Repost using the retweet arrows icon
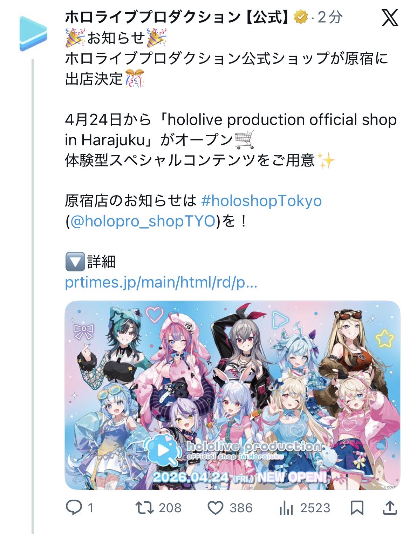Image resolution: width=410 pixels, height=534 pixels. (144, 508)
